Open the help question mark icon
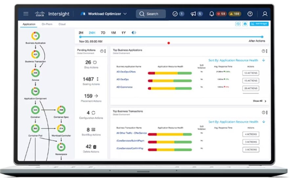Screen dimensions: 304x182 click(250, 14)
